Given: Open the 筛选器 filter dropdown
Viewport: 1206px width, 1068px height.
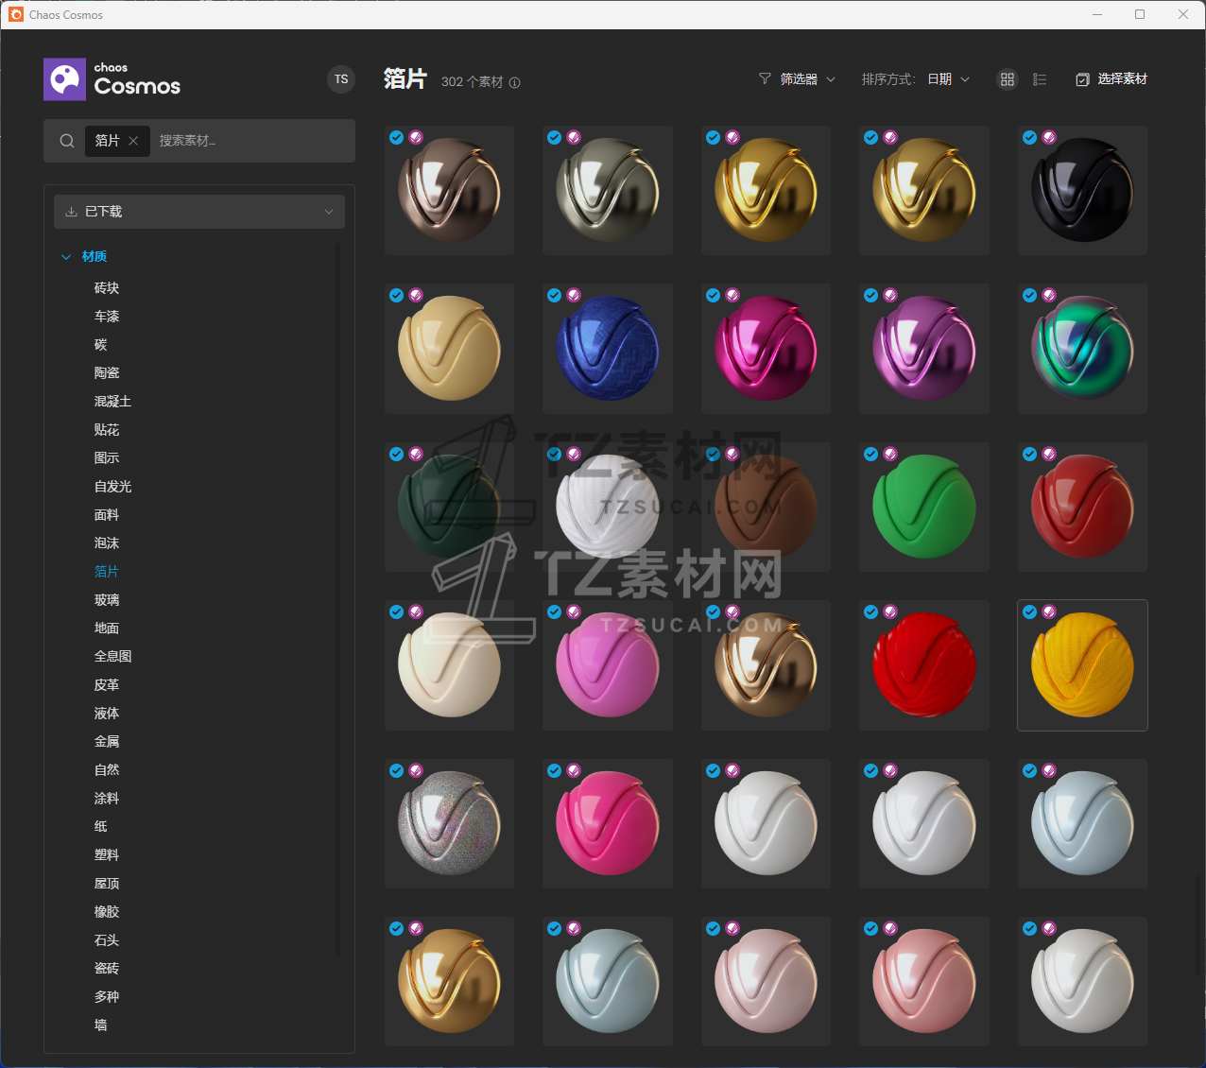Looking at the screenshot, I should click(798, 79).
